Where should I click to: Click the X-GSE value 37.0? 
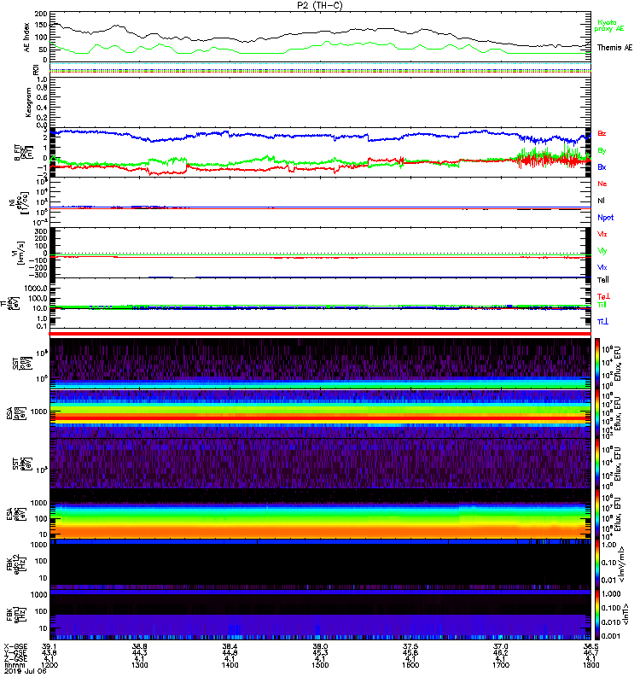point(501,647)
